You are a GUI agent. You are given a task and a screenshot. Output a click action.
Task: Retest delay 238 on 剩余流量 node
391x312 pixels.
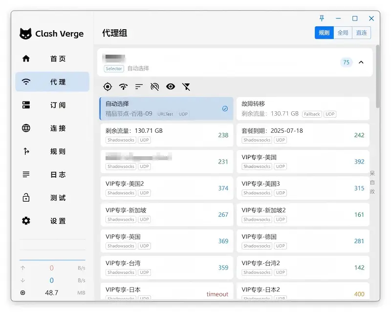coord(223,135)
